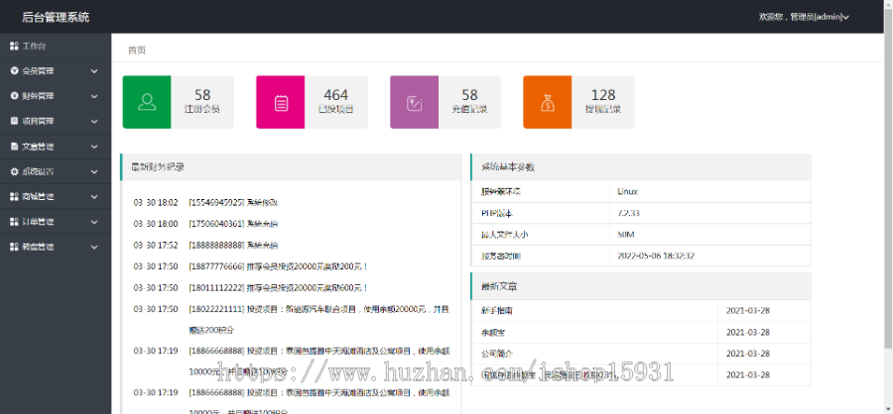
Task: Click the record for 17506040361
Action: 205,224
